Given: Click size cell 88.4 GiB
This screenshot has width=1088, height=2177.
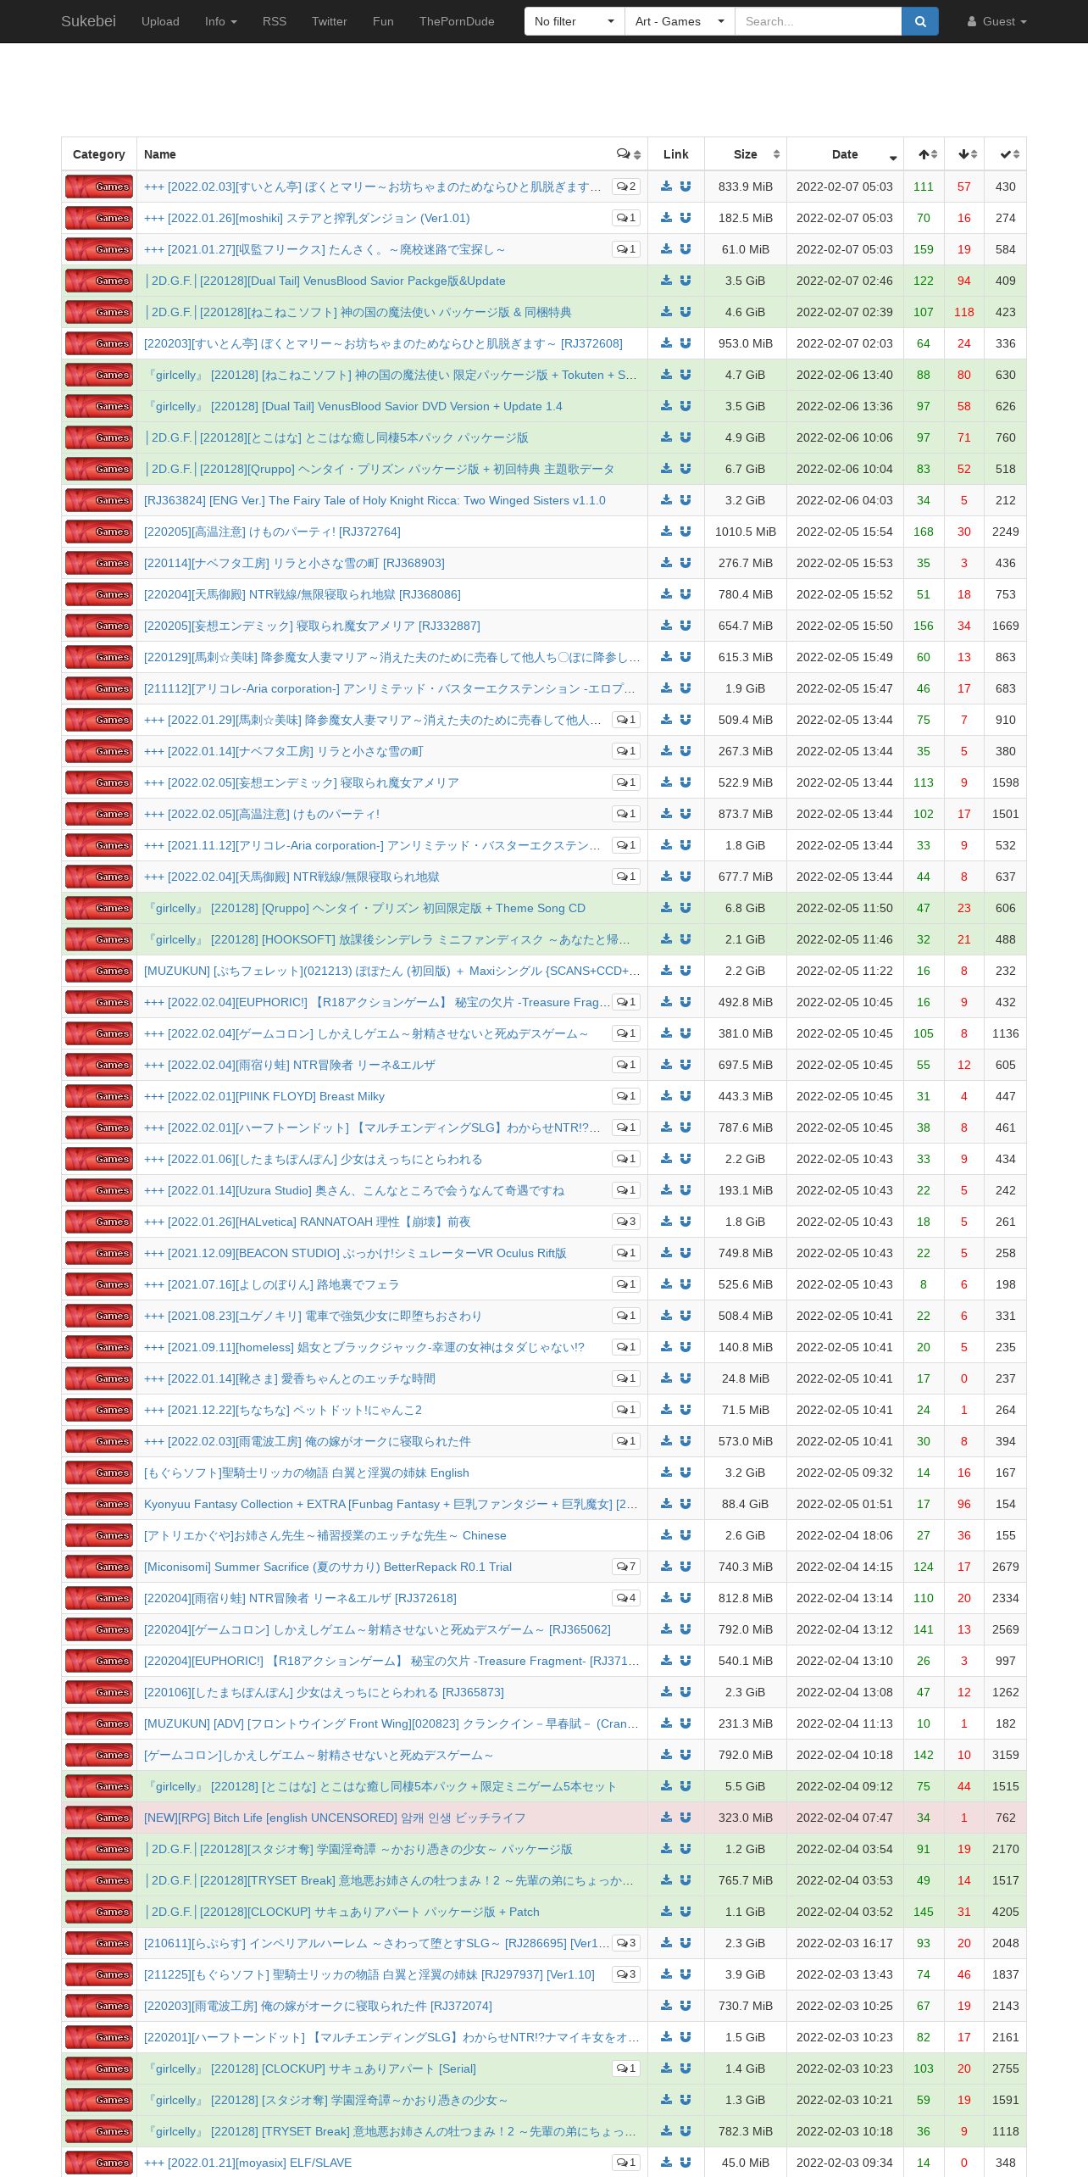Looking at the screenshot, I should [x=746, y=1504].
